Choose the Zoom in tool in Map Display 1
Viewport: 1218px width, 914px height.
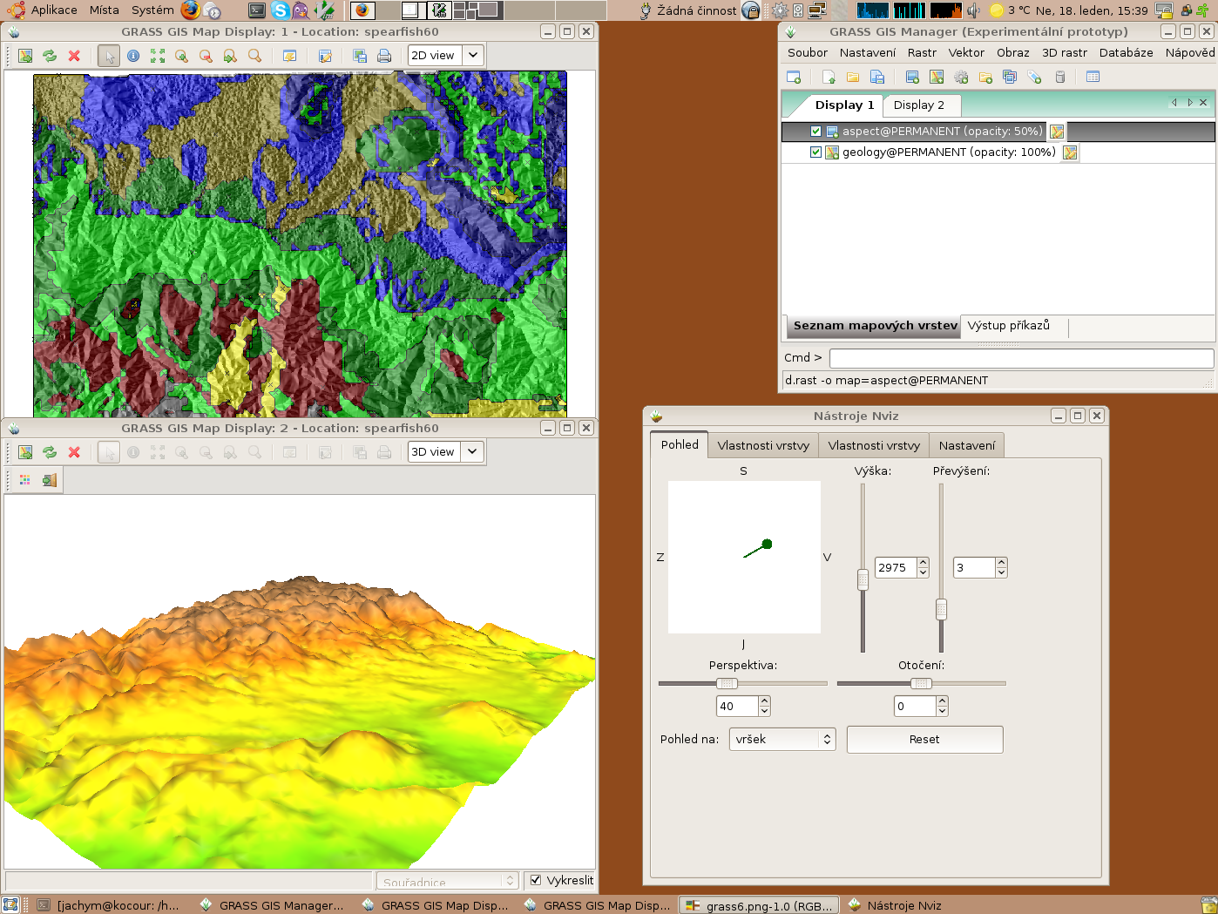(x=181, y=56)
